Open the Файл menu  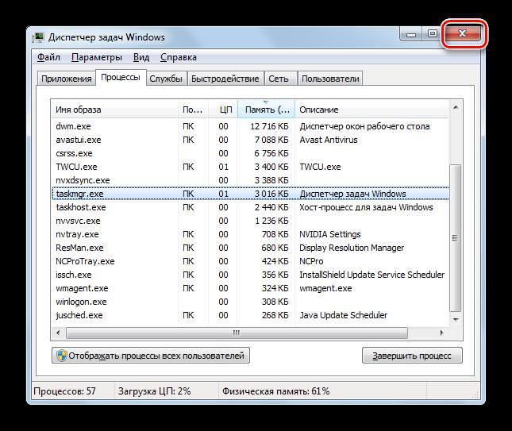pyautogui.click(x=48, y=57)
